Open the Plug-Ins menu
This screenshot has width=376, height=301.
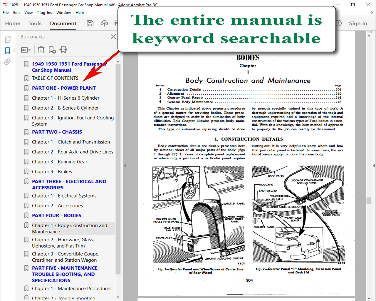pyautogui.click(x=44, y=13)
